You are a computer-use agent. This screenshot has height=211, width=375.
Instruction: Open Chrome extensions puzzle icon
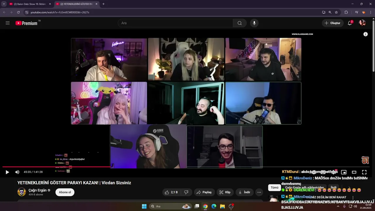[346, 12]
